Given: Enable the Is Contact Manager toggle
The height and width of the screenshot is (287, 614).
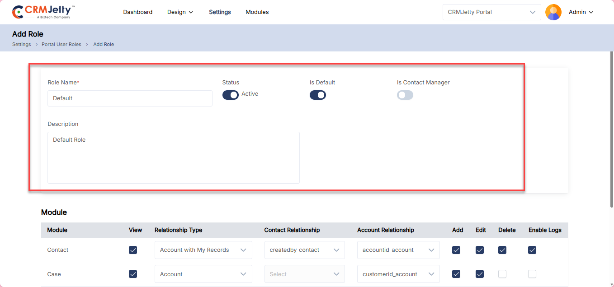Looking at the screenshot, I should [x=405, y=95].
